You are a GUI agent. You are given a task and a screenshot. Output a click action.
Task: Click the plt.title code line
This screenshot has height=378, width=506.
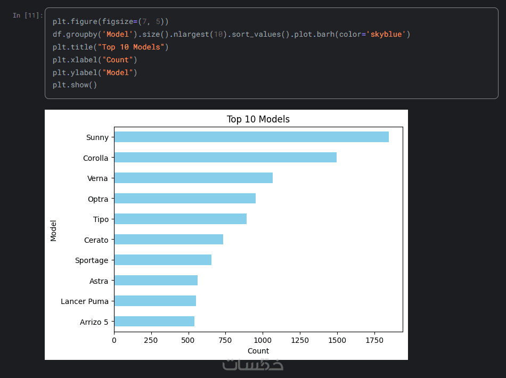pos(110,47)
